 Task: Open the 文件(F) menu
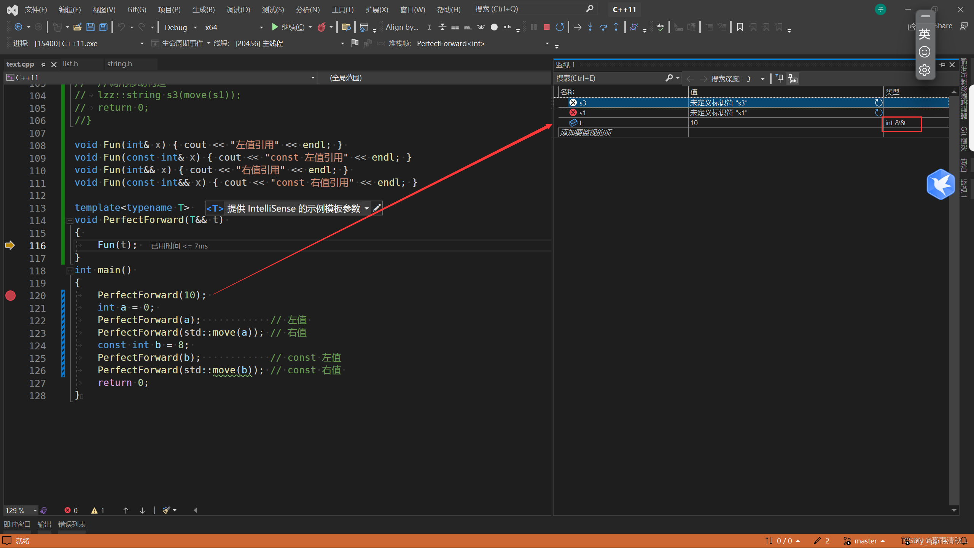pos(36,10)
